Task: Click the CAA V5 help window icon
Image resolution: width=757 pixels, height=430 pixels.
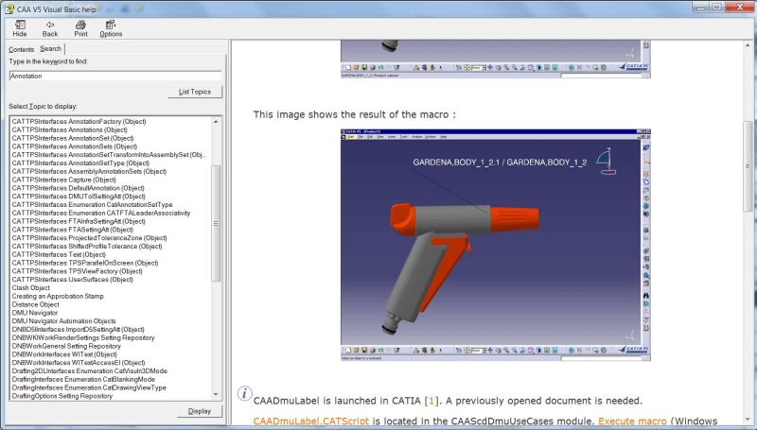Action: tap(9, 9)
